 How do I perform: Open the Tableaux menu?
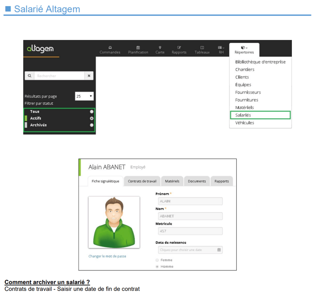coord(202,50)
